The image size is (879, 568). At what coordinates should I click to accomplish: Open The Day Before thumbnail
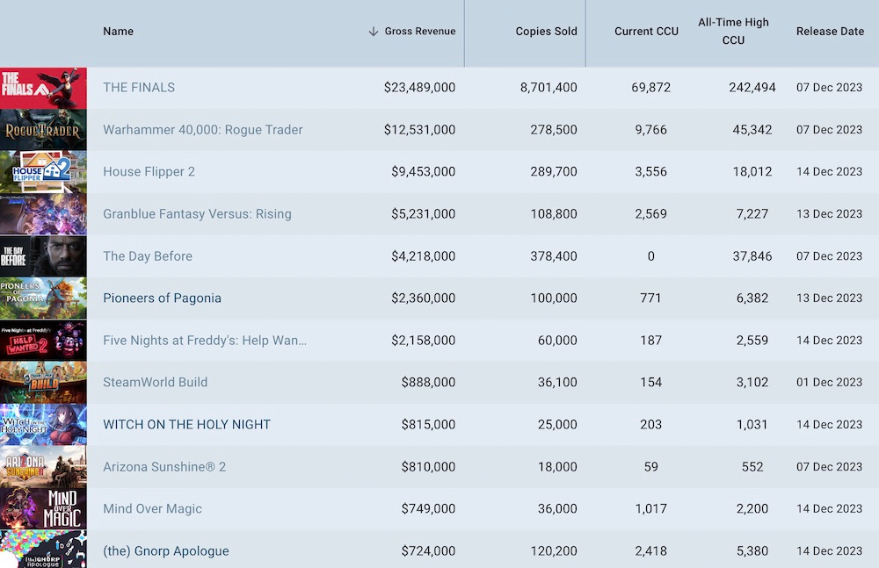[43, 256]
